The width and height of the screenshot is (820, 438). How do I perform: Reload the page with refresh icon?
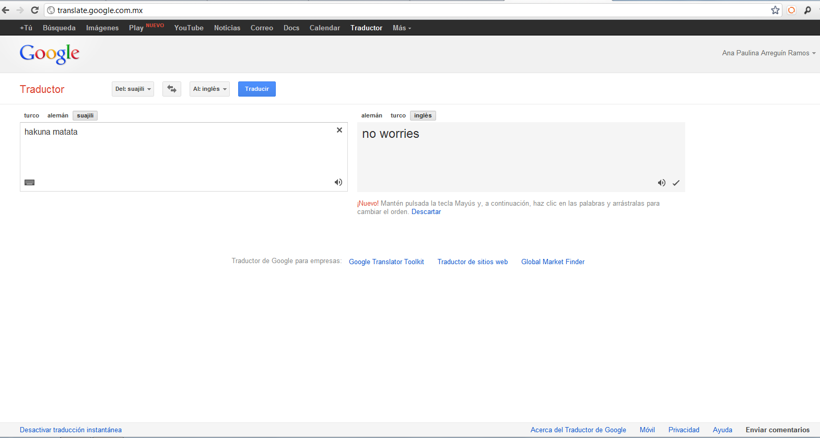pos(34,10)
